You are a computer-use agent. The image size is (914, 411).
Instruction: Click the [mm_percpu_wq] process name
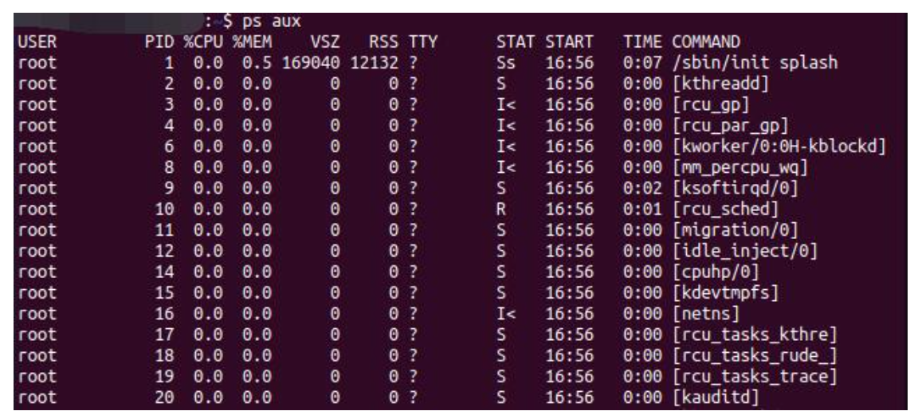[739, 167]
